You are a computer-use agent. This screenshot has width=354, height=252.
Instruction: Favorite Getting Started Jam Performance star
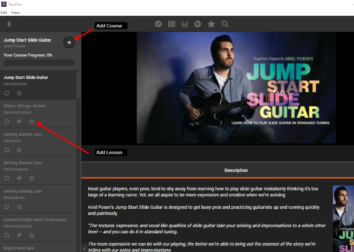(32, 179)
